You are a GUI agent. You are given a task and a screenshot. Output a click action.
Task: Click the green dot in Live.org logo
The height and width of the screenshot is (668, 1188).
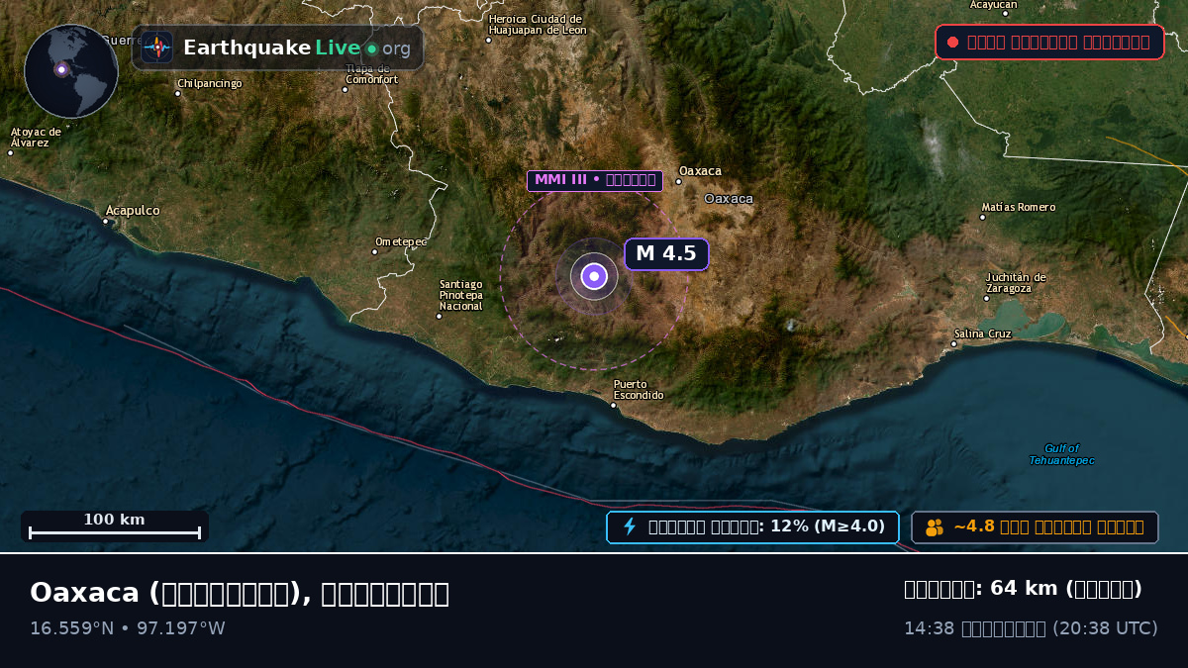pos(372,48)
